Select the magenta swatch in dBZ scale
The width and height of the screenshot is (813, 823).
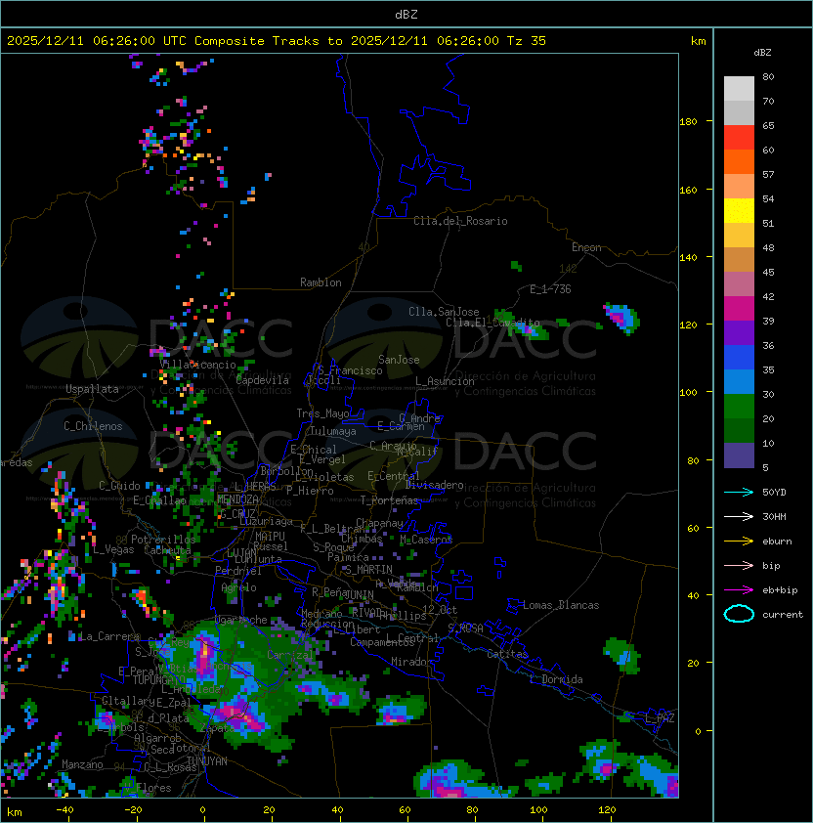[739, 309]
